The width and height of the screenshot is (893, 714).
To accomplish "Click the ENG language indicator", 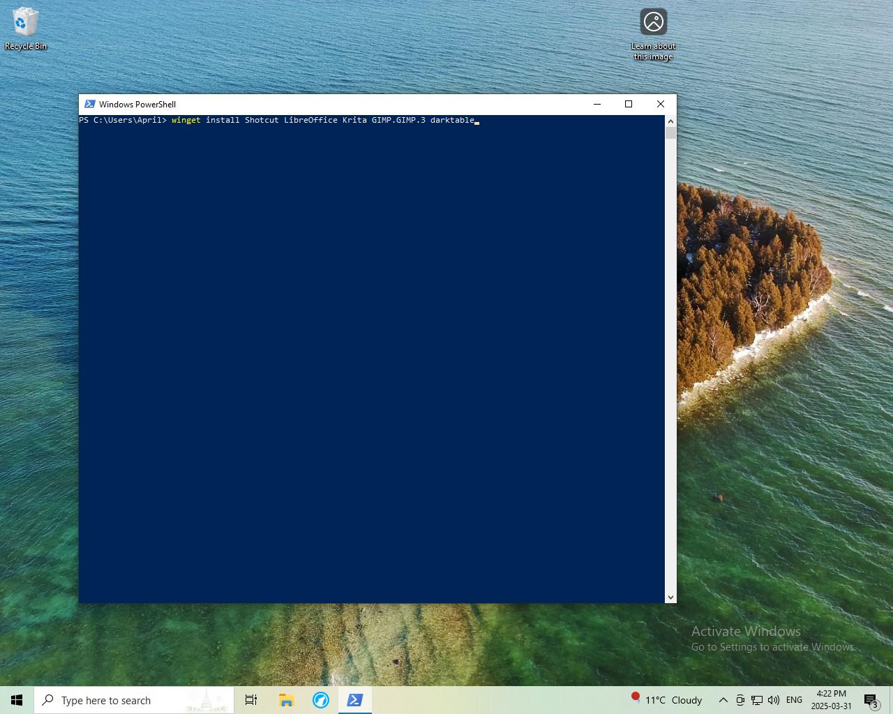I will [x=794, y=700].
